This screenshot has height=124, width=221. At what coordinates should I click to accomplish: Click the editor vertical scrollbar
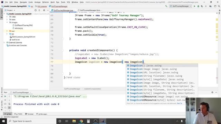217,75
